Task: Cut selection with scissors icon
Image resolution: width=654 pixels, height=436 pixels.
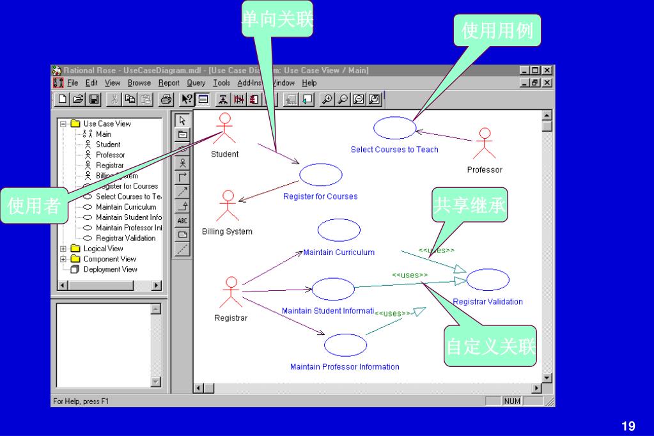Action: 114,99
